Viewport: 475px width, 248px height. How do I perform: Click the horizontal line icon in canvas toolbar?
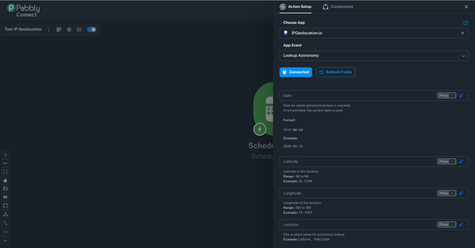(x=5, y=232)
